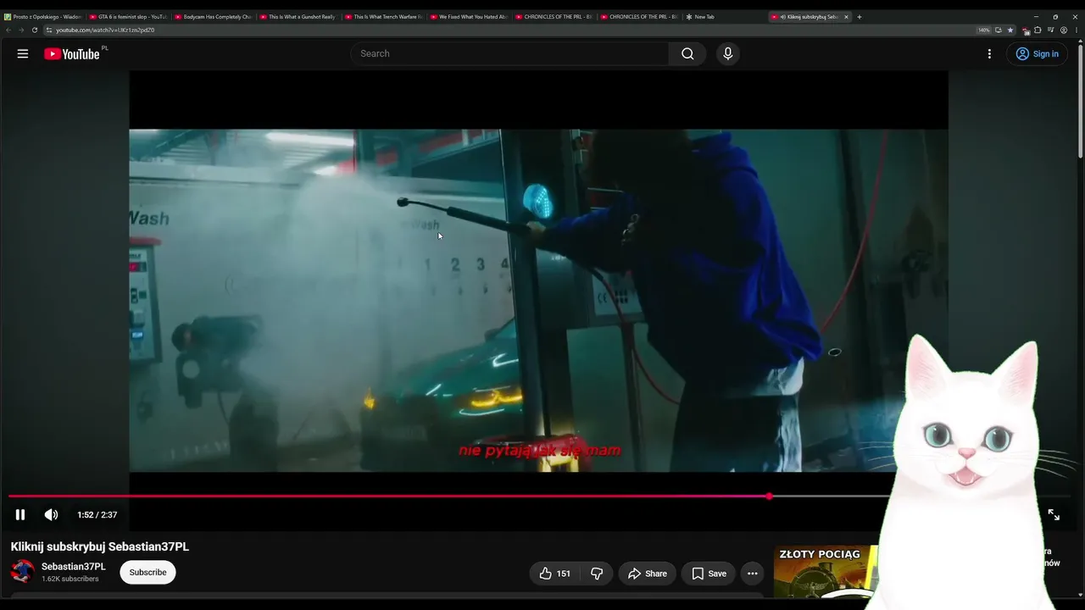Switch to 'This Is What Trench Warfare' tab
Screen dimensions: 1085x610
(x=383, y=17)
